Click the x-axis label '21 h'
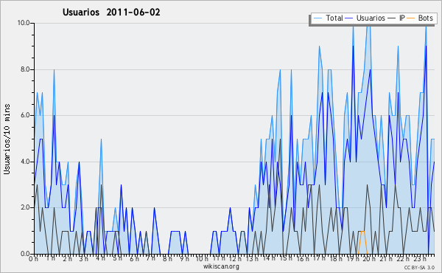This screenshot has width=442, height=273. point(385,259)
